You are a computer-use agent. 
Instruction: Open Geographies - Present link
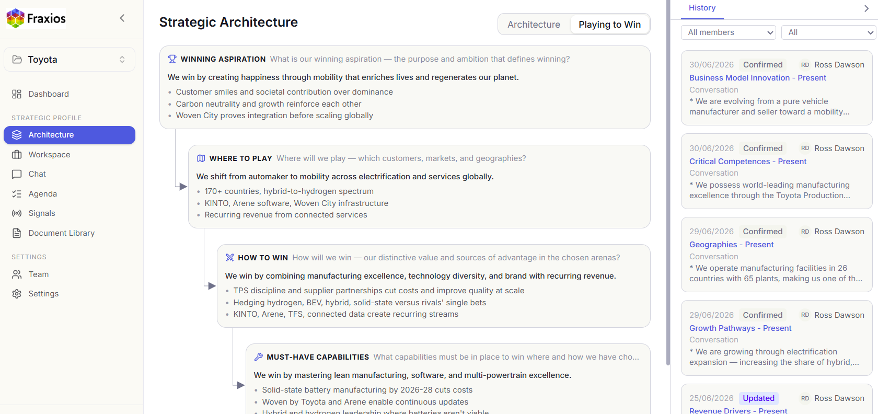pos(731,245)
